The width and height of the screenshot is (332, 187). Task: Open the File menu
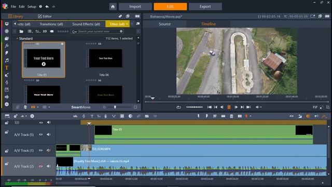pyautogui.click(x=13, y=7)
